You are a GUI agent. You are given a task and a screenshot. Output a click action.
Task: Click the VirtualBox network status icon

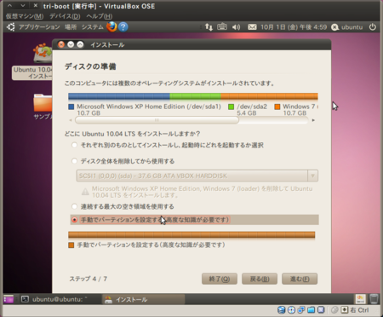coord(301,310)
